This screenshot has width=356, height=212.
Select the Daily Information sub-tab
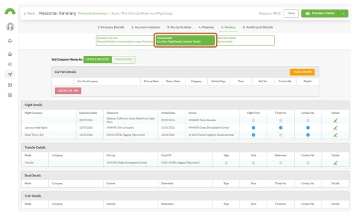[245, 40]
